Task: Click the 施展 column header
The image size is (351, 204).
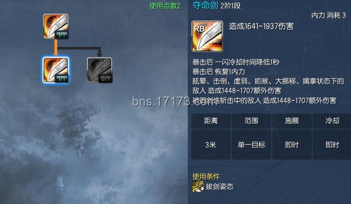Action: tap(292, 121)
